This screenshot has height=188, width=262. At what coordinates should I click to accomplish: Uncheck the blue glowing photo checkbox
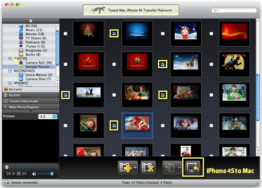tap(114, 33)
